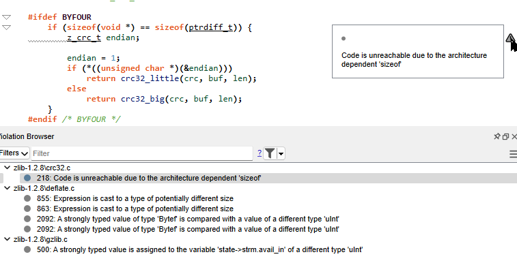
Task: Open the filter icon dropdown arrow
Action: click(x=281, y=154)
